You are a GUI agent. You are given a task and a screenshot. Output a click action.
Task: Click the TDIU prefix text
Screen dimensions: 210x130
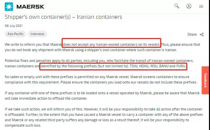point(134,66)
